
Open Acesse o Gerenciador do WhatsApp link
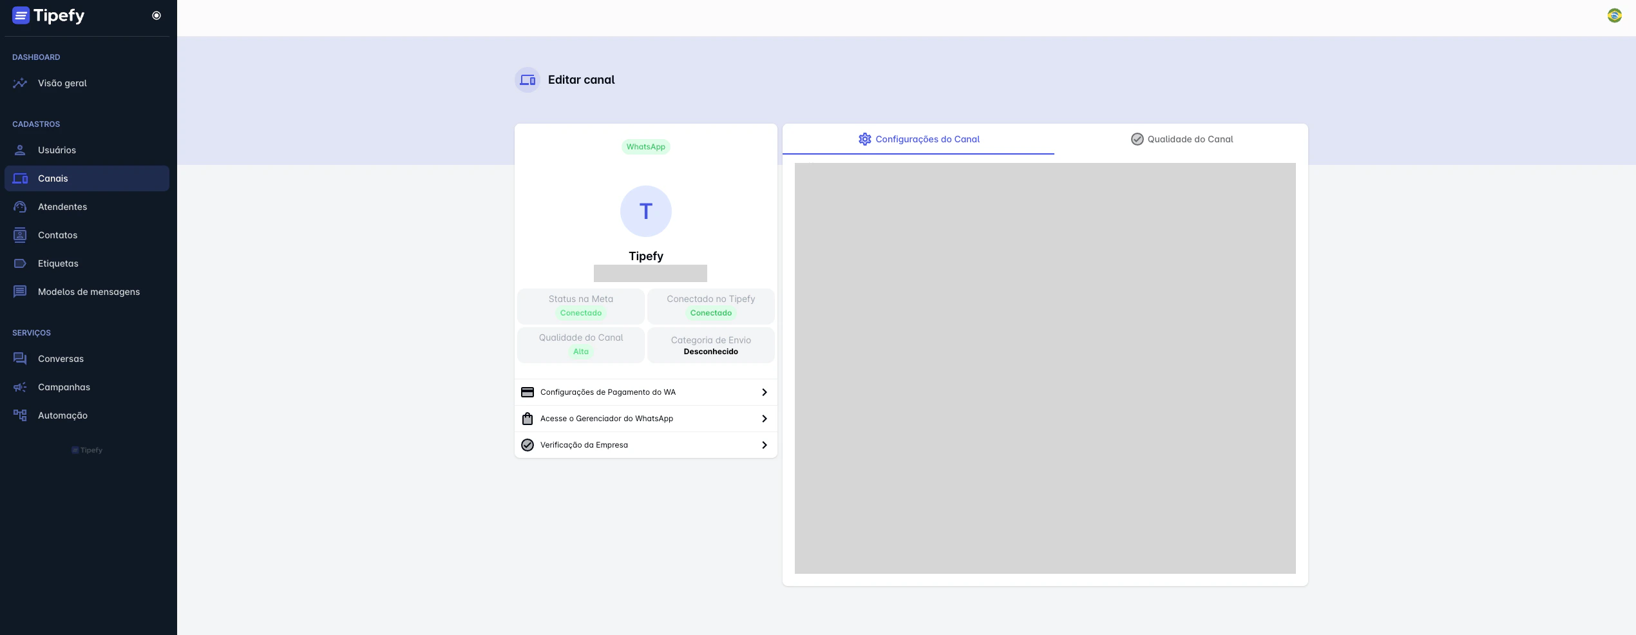[646, 419]
